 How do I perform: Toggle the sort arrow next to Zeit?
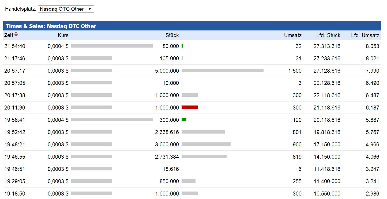pos(16,34)
